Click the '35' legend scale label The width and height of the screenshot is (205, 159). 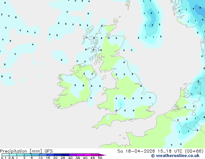[x=78, y=158]
